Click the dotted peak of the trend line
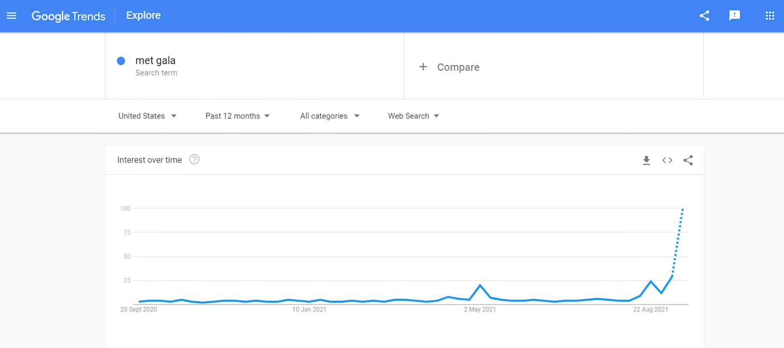Screen dimensions: 784x348 click(x=682, y=210)
